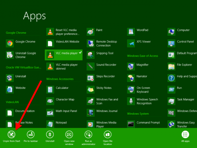Viewport: 197px width, 148px height.
Task: Click Open new window icon
Action: (69, 135)
